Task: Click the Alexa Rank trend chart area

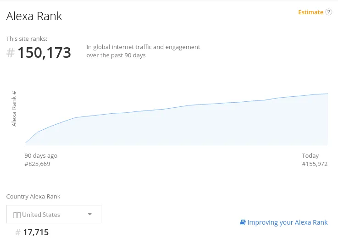Action: click(176, 111)
